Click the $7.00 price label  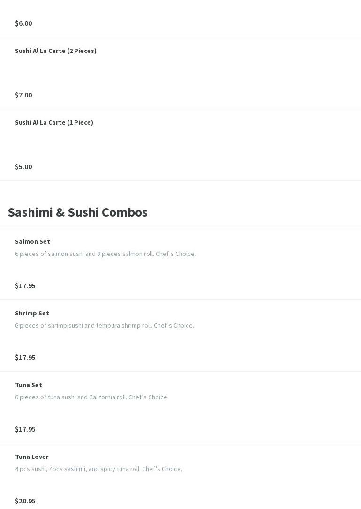(x=23, y=95)
